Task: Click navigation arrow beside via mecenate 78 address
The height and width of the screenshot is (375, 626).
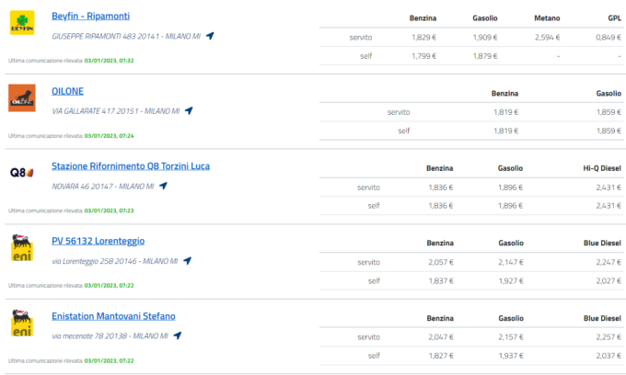Action: 178,335
